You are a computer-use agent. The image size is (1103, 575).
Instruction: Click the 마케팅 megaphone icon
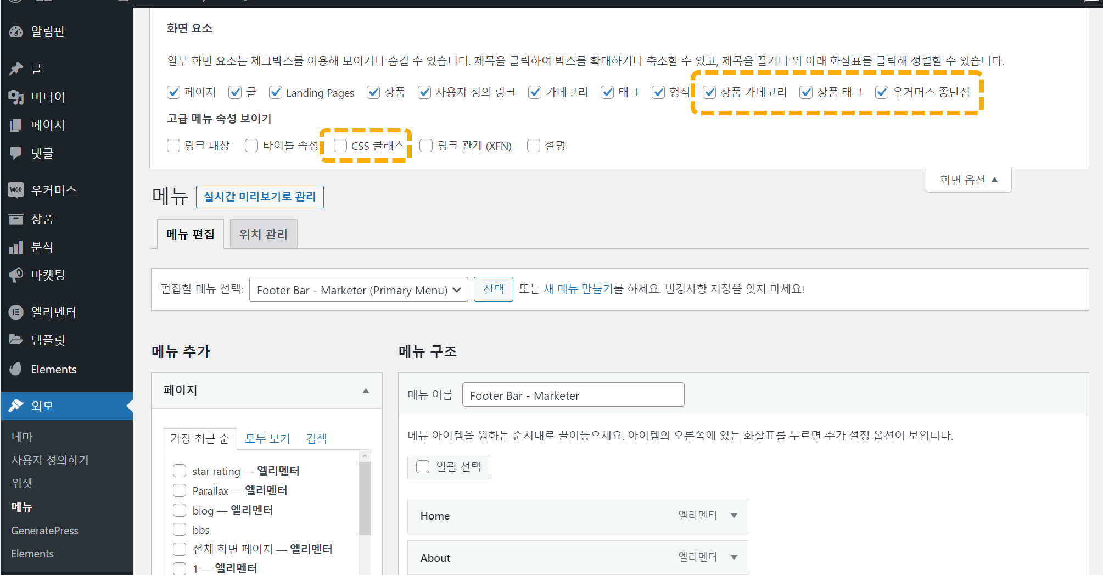click(15, 275)
